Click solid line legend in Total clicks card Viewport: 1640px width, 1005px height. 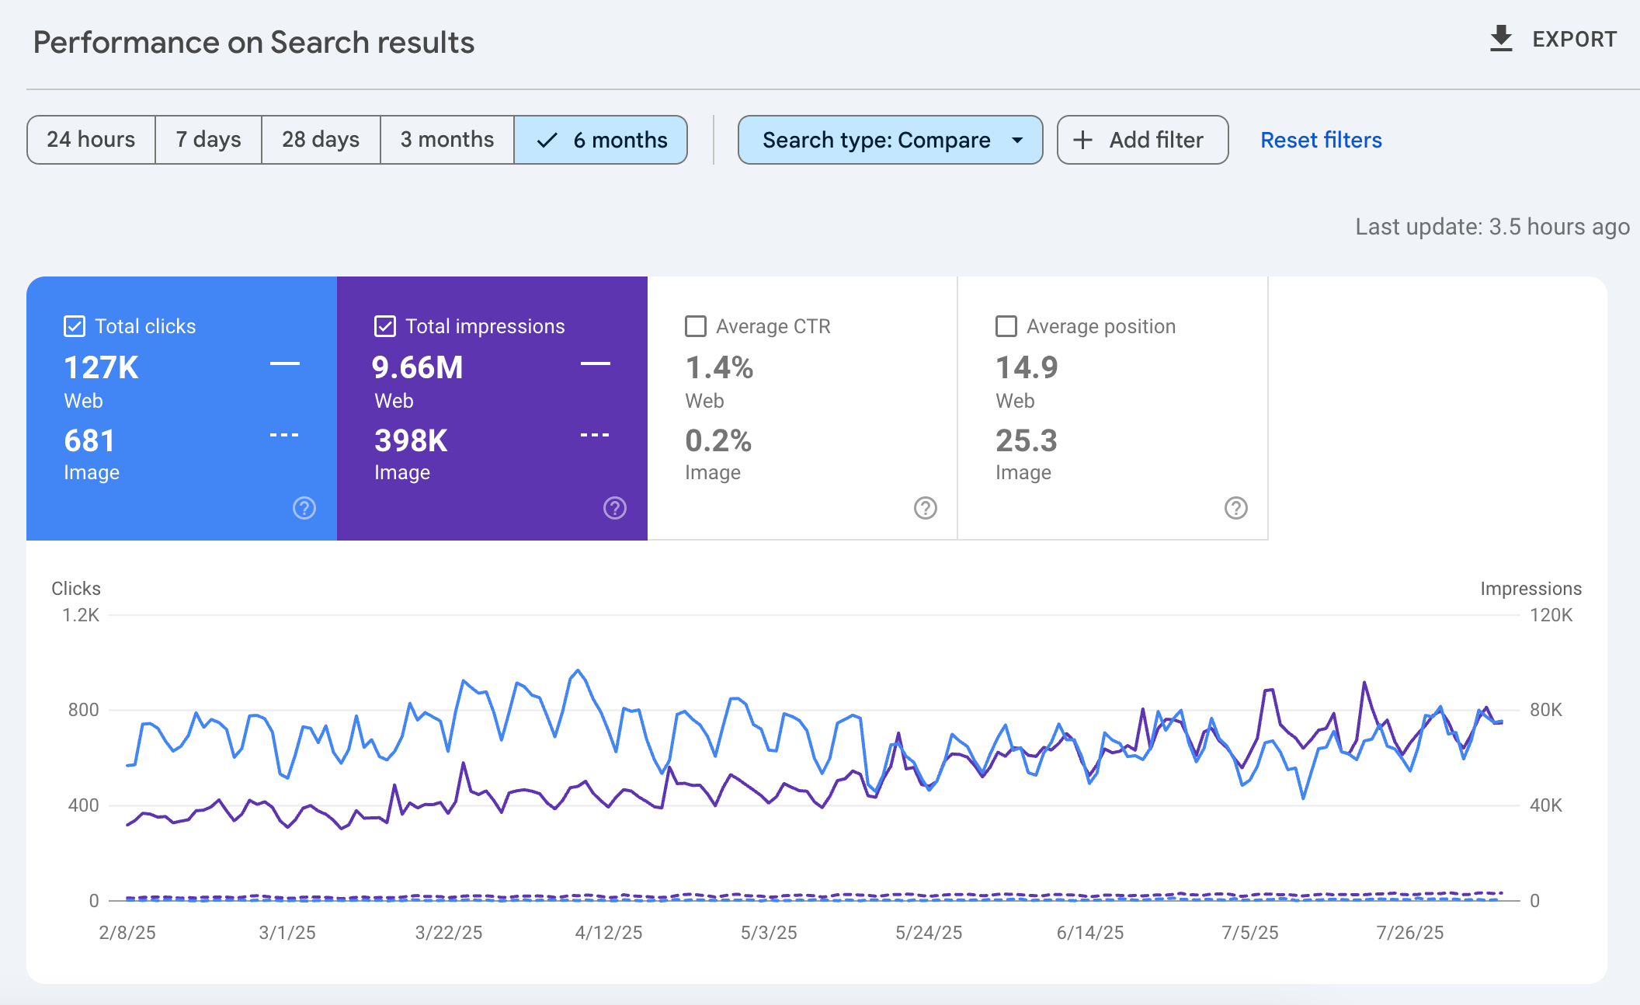(x=284, y=363)
